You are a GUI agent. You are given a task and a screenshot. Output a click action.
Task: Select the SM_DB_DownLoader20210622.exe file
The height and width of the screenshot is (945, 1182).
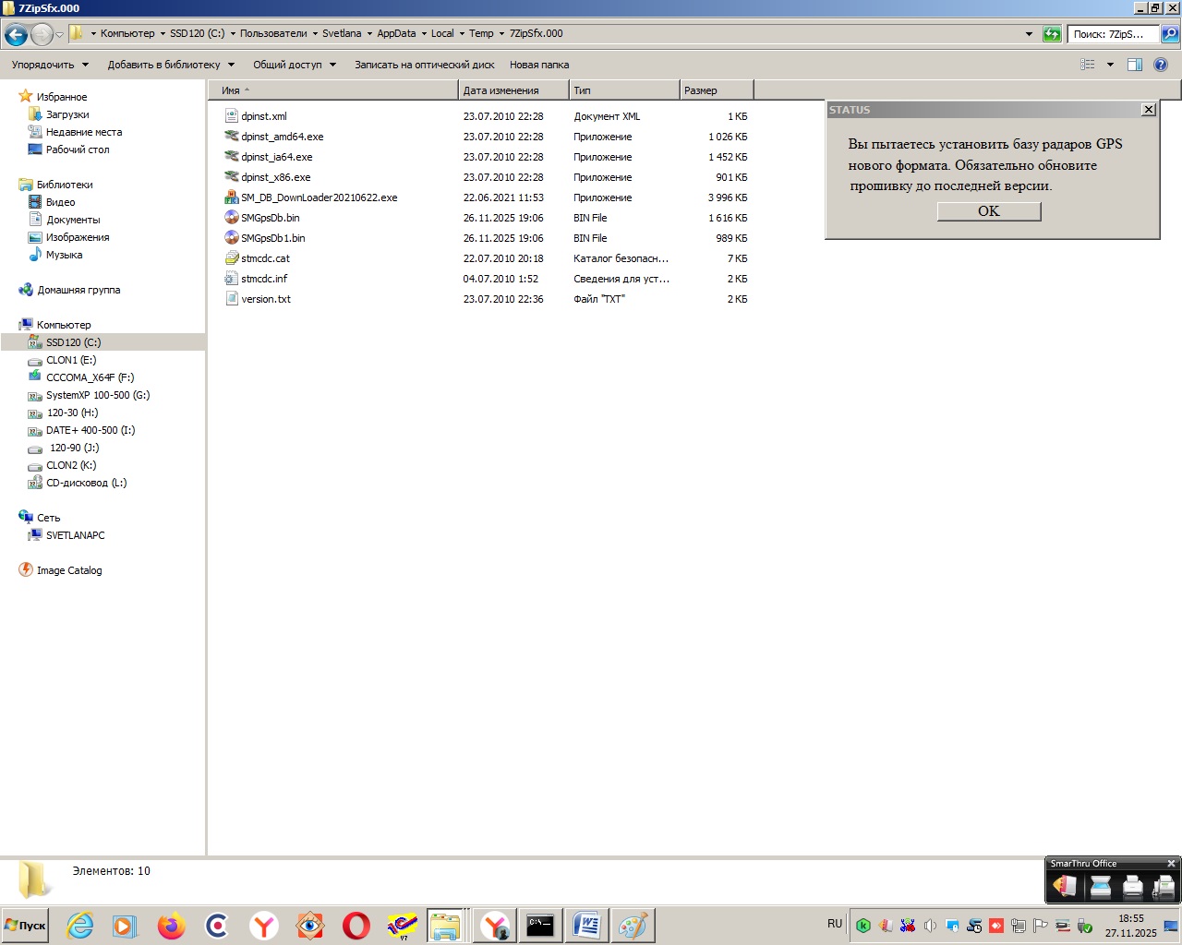click(319, 197)
